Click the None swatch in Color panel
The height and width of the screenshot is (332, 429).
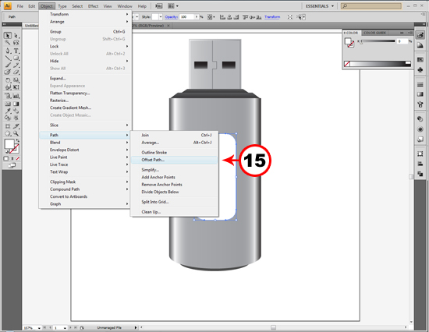pyautogui.click(x=347, y=64)
